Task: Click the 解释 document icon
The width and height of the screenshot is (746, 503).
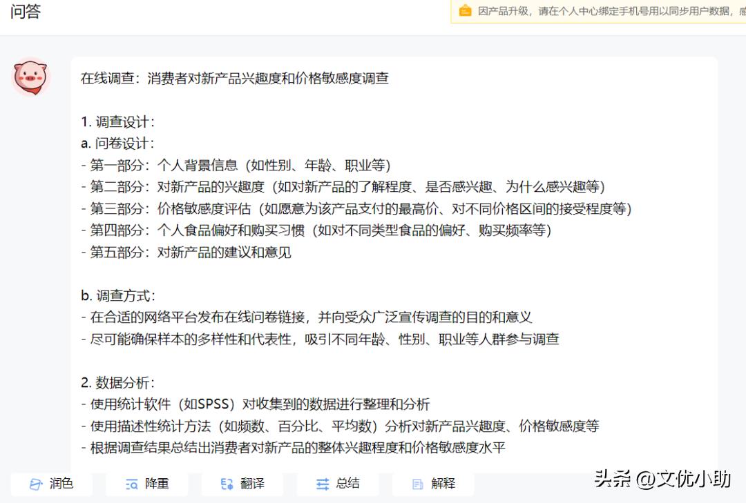Action: click(x=417, y=484)
